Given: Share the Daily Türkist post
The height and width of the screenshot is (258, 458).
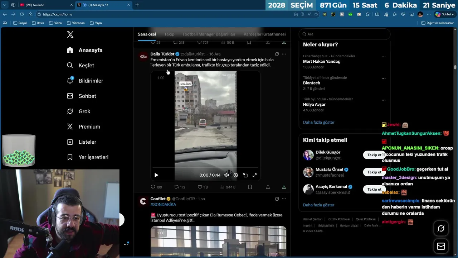Looking at the screenshot, I should click(268, 187).
